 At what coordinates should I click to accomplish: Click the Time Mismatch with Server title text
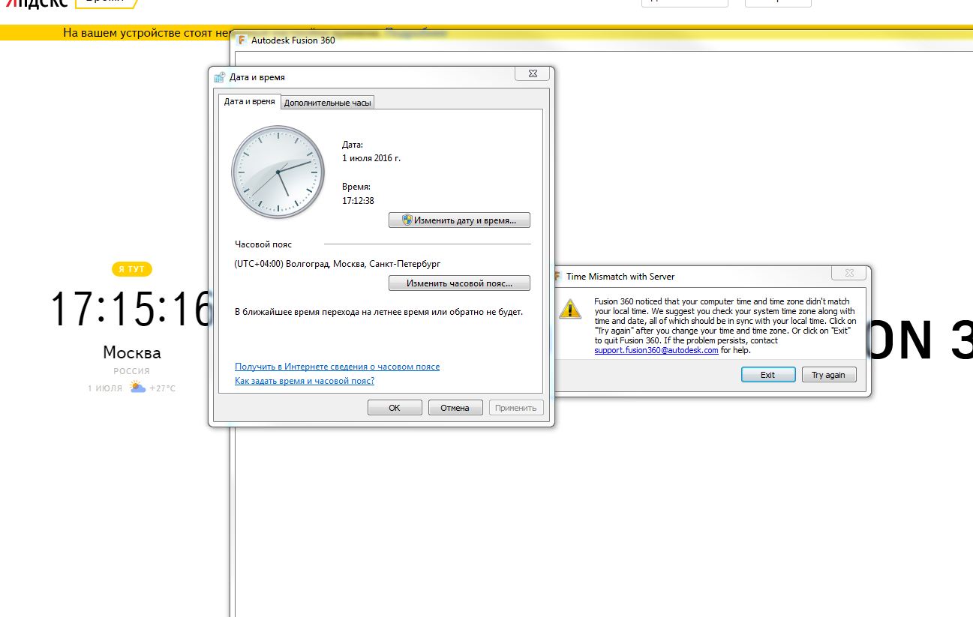[620, 276]
